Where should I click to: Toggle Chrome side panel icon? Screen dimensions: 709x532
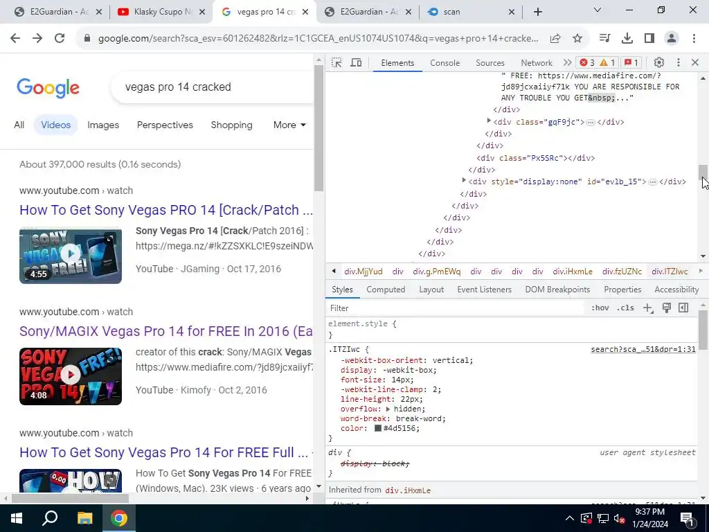649,39
